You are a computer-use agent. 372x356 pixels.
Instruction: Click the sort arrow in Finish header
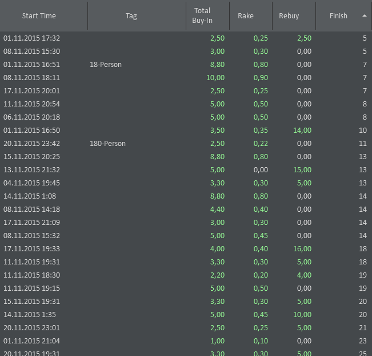[365, 16]
